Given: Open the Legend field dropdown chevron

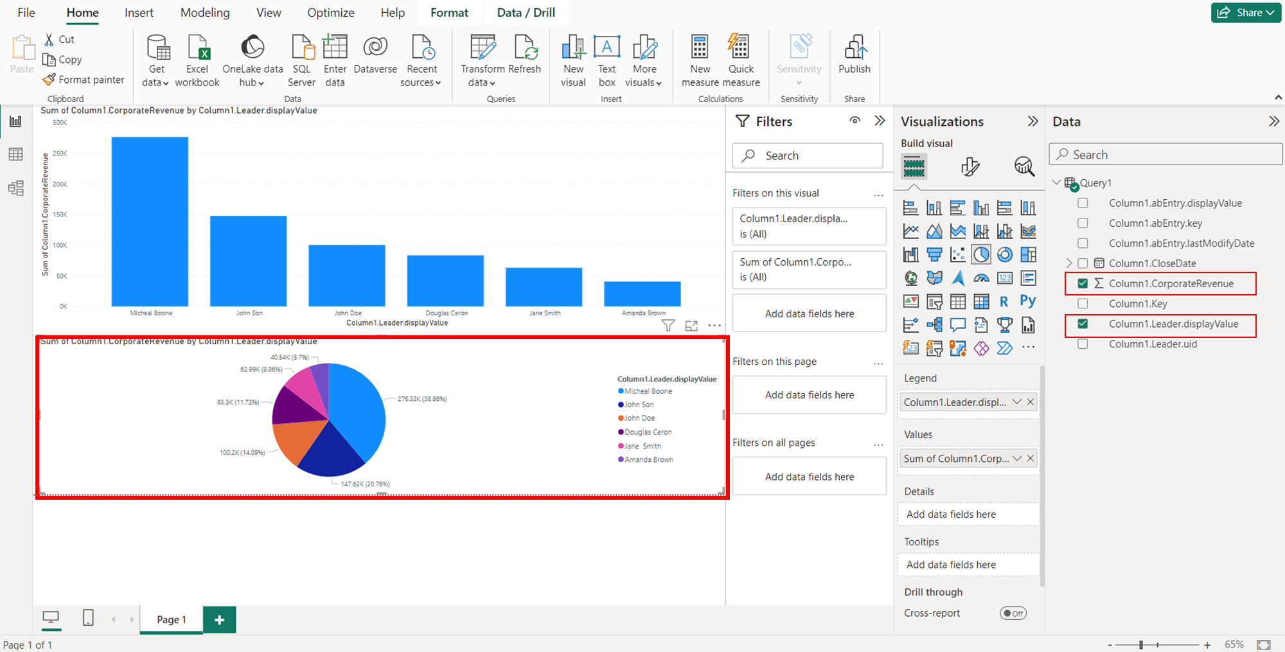Looking at the screenshot, I should click(1016, 402).
